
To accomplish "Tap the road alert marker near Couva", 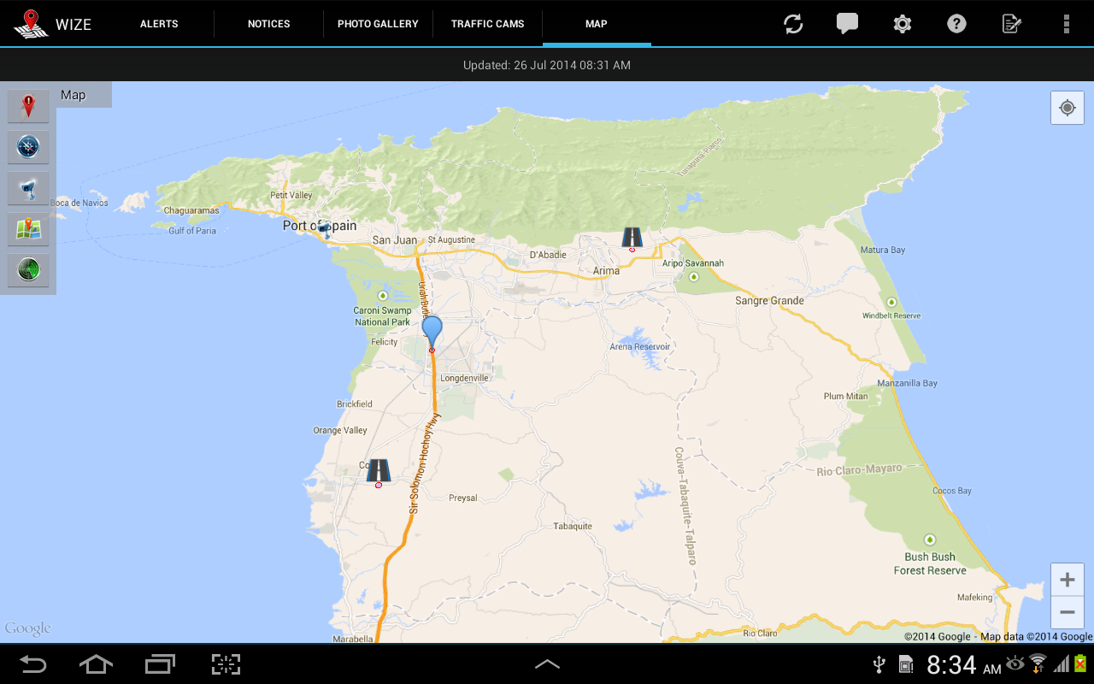I will tap(379, 471).
